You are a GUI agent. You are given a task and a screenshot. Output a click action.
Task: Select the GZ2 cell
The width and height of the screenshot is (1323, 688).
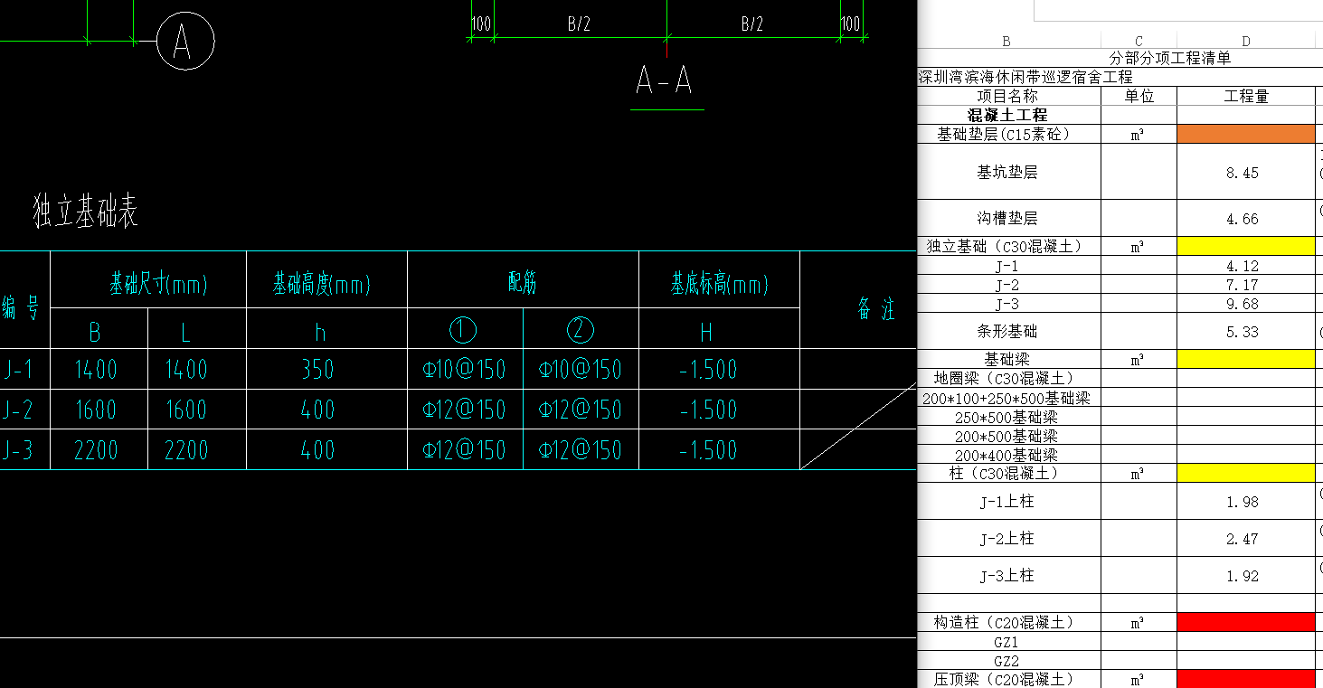[x=1008, y=661]
